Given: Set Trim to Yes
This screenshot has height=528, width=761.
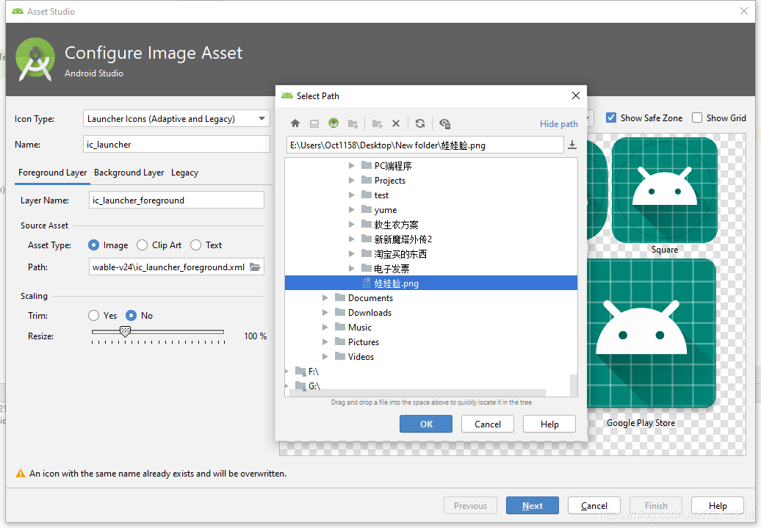Looking at the screenshot, I should [94, 316].
